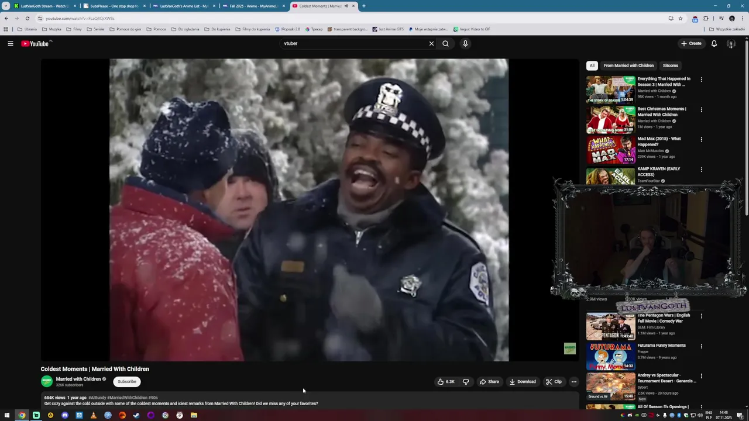This screenshot has height=421, width=749.
Task: Expand the Pomoce do gier bookmarks folder
Action: pos(125,29)
